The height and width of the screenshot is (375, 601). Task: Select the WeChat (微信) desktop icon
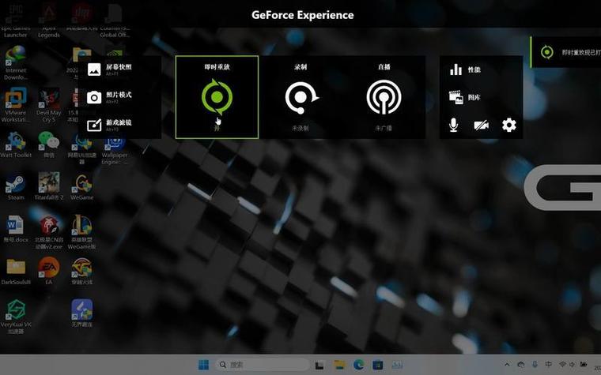pyautogui.click(x=49, y=145)
